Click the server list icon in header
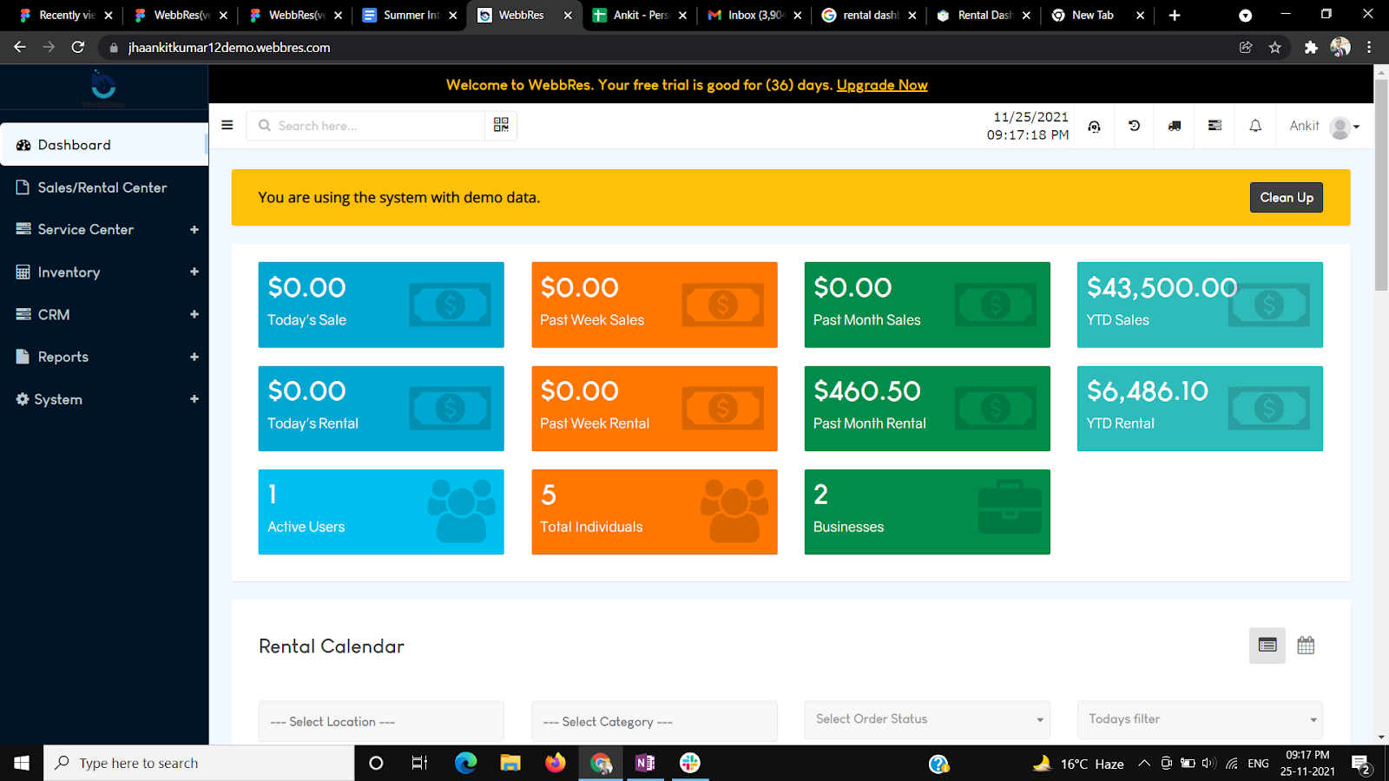 [1215, 126]
